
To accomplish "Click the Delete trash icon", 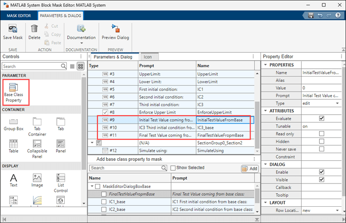I will coord(34,29).
